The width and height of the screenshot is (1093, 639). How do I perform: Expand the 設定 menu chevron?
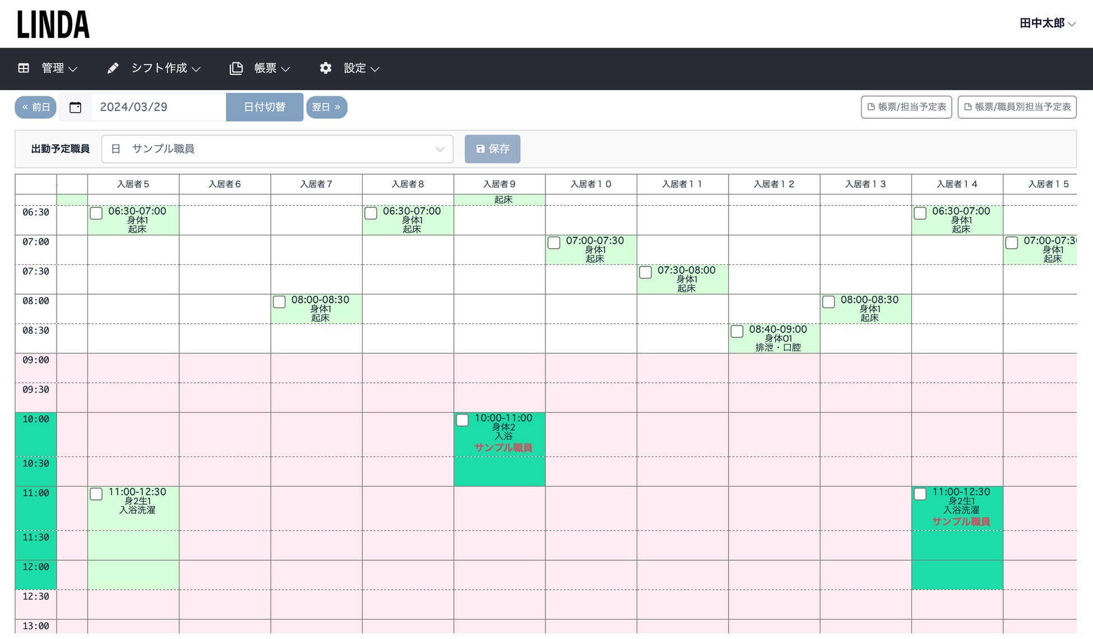click(375, 69)
